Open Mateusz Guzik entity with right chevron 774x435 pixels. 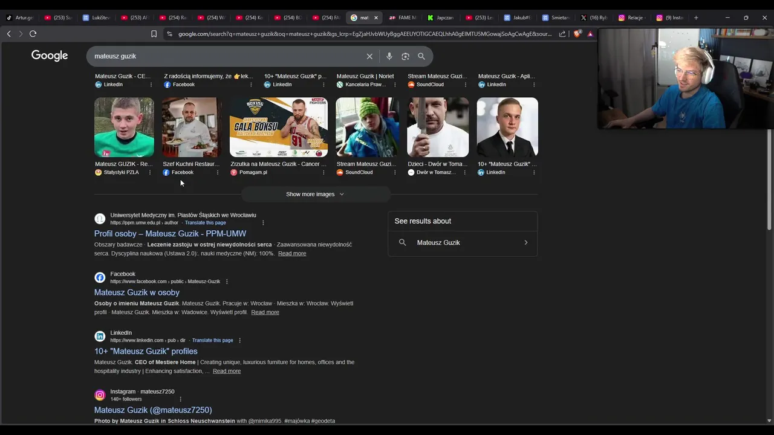[x=525, y=242]
